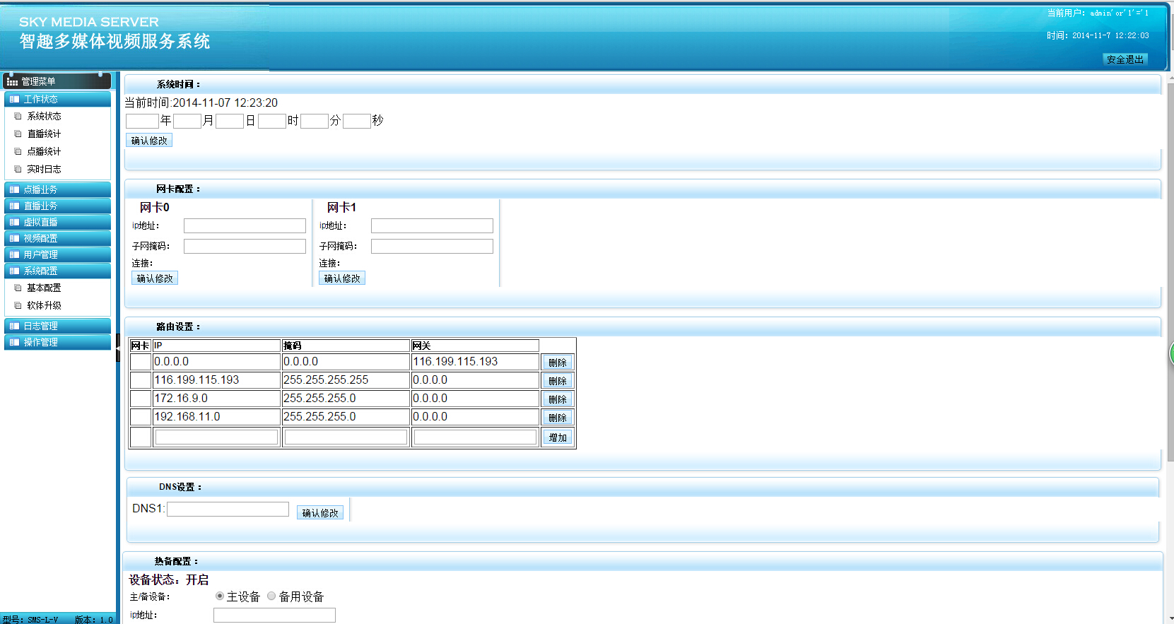This screenshot has height=624, width=1174.
Task: Focus the year (年) input field
Action: (142, 121)
